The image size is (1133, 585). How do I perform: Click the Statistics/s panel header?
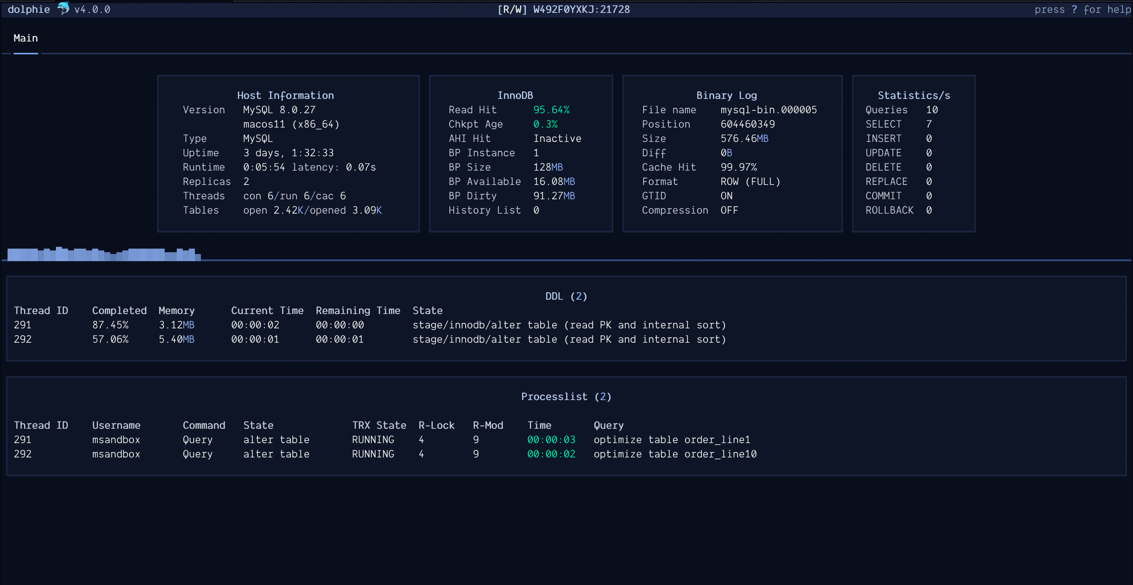pyautogui.click(x=913, y=95)
